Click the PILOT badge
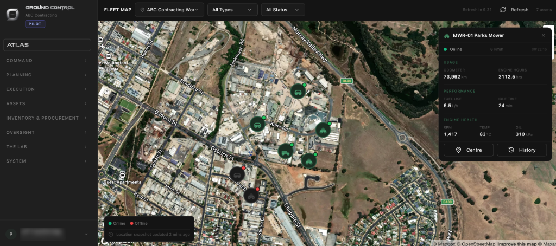This screenshot has width=556, height=246. (x=35, y=24)
